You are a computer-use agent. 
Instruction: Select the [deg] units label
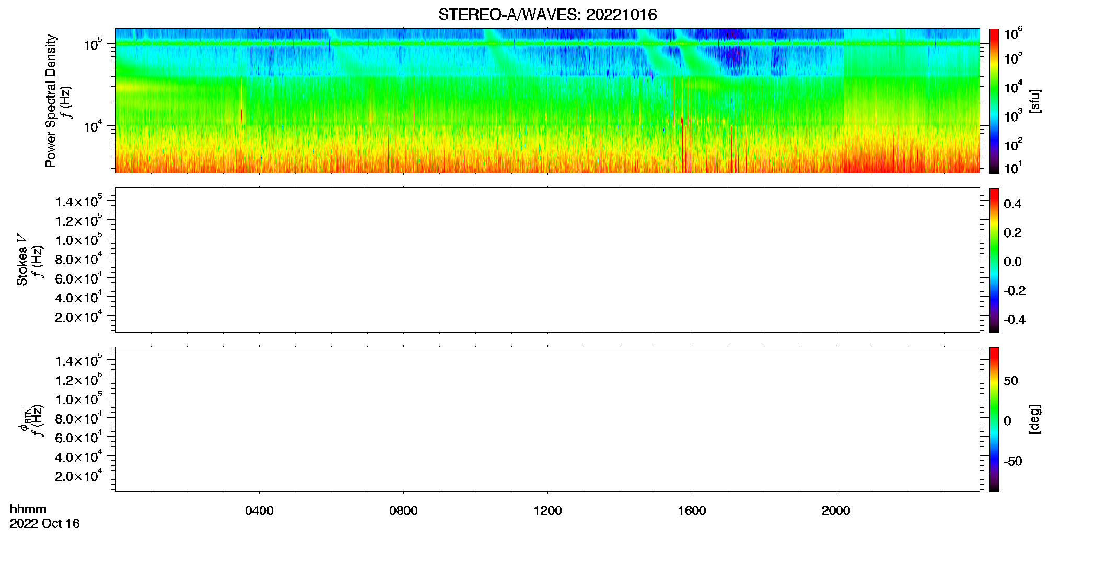[x=1035, y=419]
